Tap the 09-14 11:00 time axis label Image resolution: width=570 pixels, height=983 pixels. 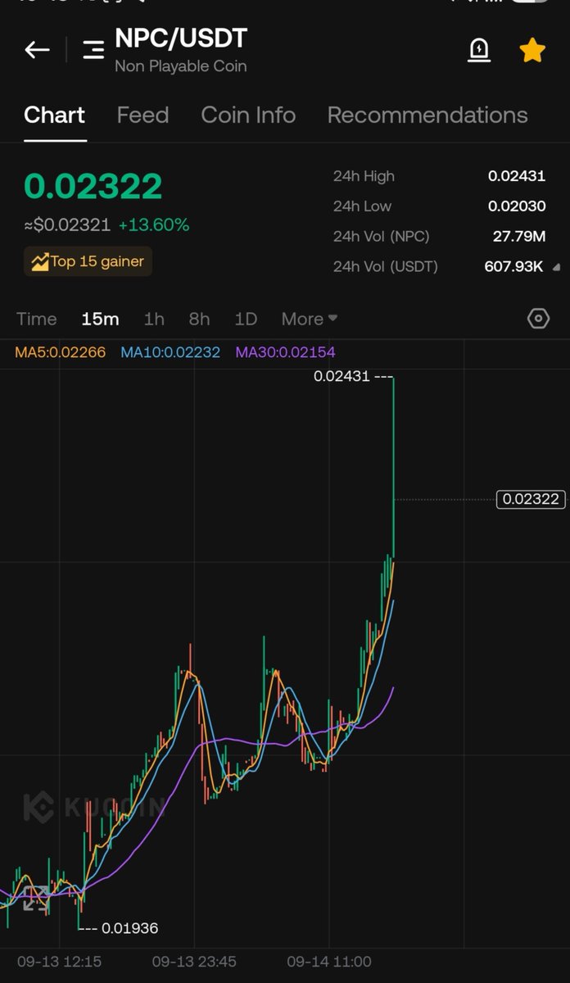[x=329, y=961]
